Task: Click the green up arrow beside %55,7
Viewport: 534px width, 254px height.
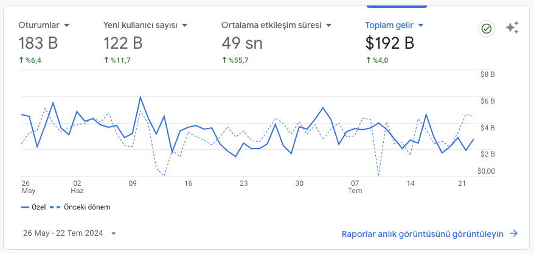Action: [224, 60]
